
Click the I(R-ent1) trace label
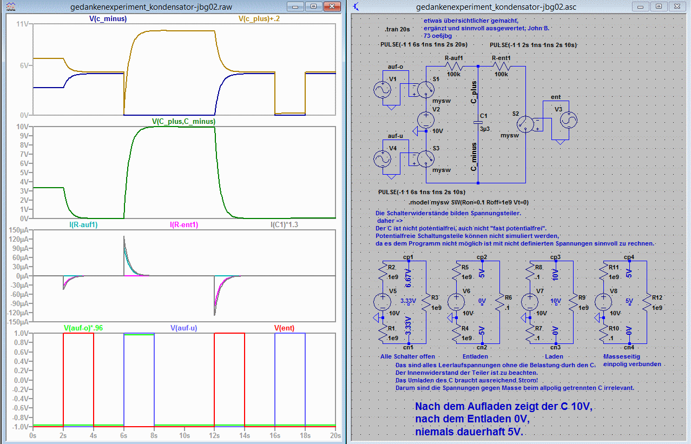[x=184, y=224]
